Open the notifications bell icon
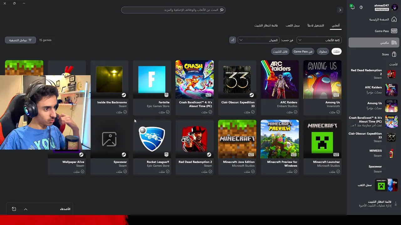401x225 pixels. (352, 7)
